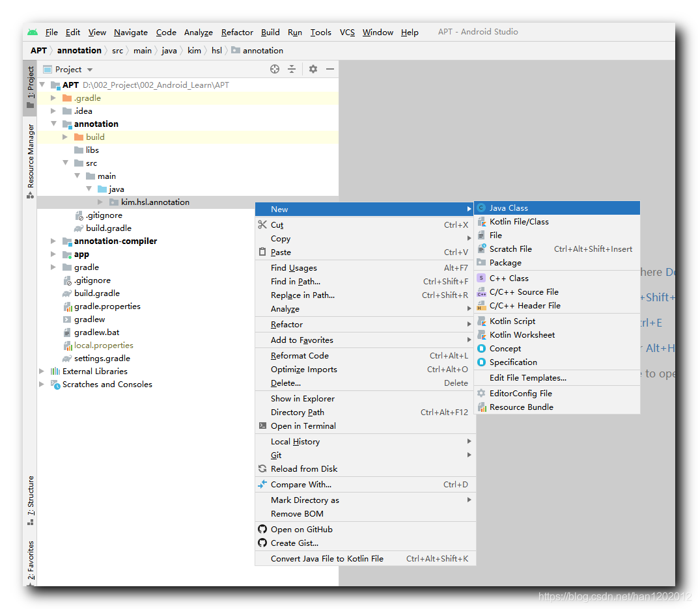The image size is (698, 609).
Task: Open the 7: Structure side tab
Action: point(30,500)
